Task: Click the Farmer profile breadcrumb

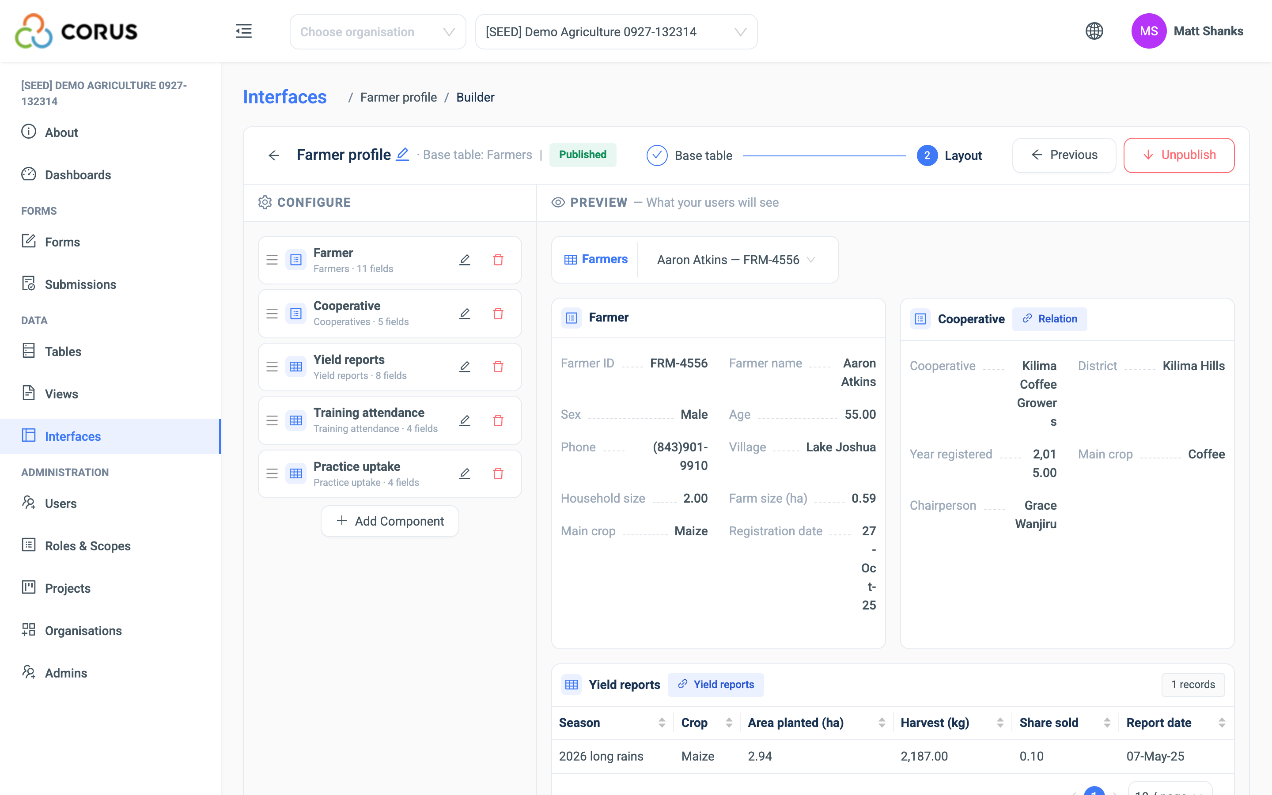Action: click(398, 97)
